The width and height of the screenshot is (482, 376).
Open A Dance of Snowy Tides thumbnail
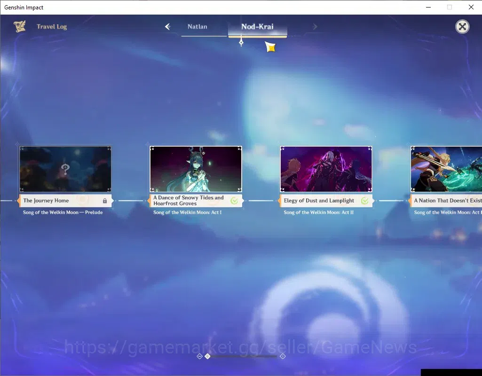point(196,169)
